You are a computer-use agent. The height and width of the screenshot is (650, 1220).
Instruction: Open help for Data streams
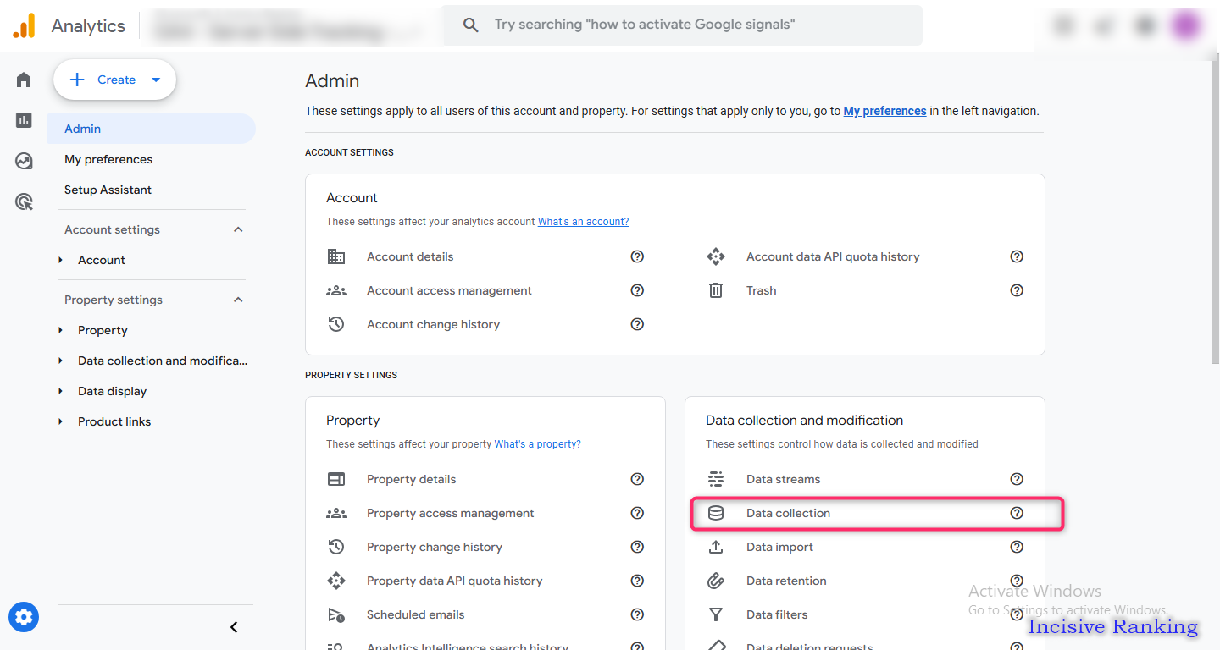pos(1017,479)
